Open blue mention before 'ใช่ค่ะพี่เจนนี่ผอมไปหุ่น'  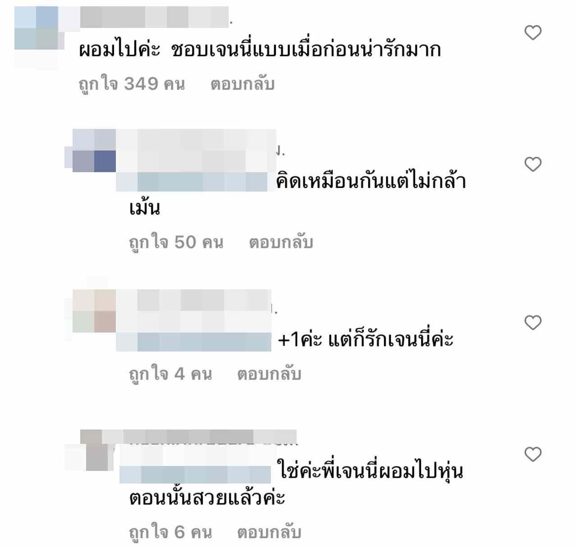(195, 475)
